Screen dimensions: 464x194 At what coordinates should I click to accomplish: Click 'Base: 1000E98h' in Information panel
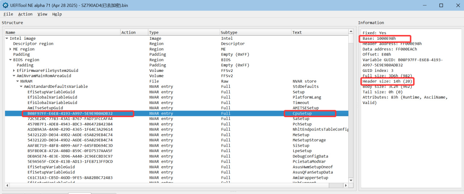[x=379, y=38]
